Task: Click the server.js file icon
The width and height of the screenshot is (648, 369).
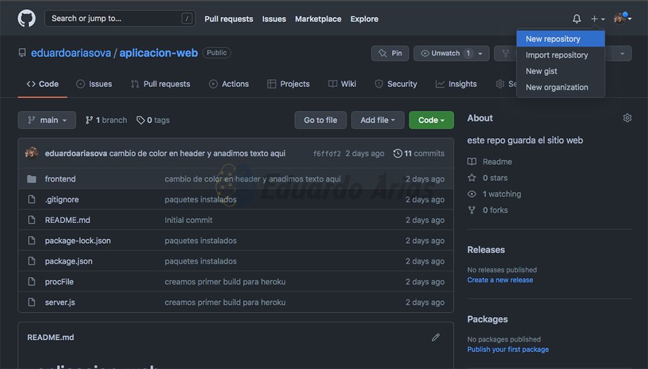Action: [31, 302]
